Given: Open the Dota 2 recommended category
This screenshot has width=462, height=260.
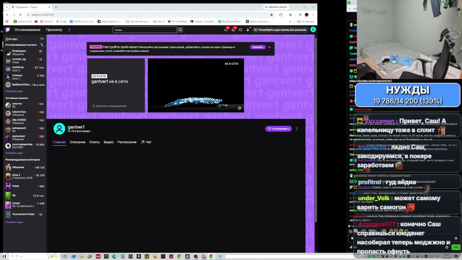Looking at the screenshot, I should [x=24, y=177].
